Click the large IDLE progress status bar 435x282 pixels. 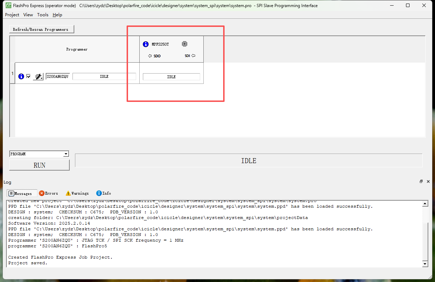[249, 161]
